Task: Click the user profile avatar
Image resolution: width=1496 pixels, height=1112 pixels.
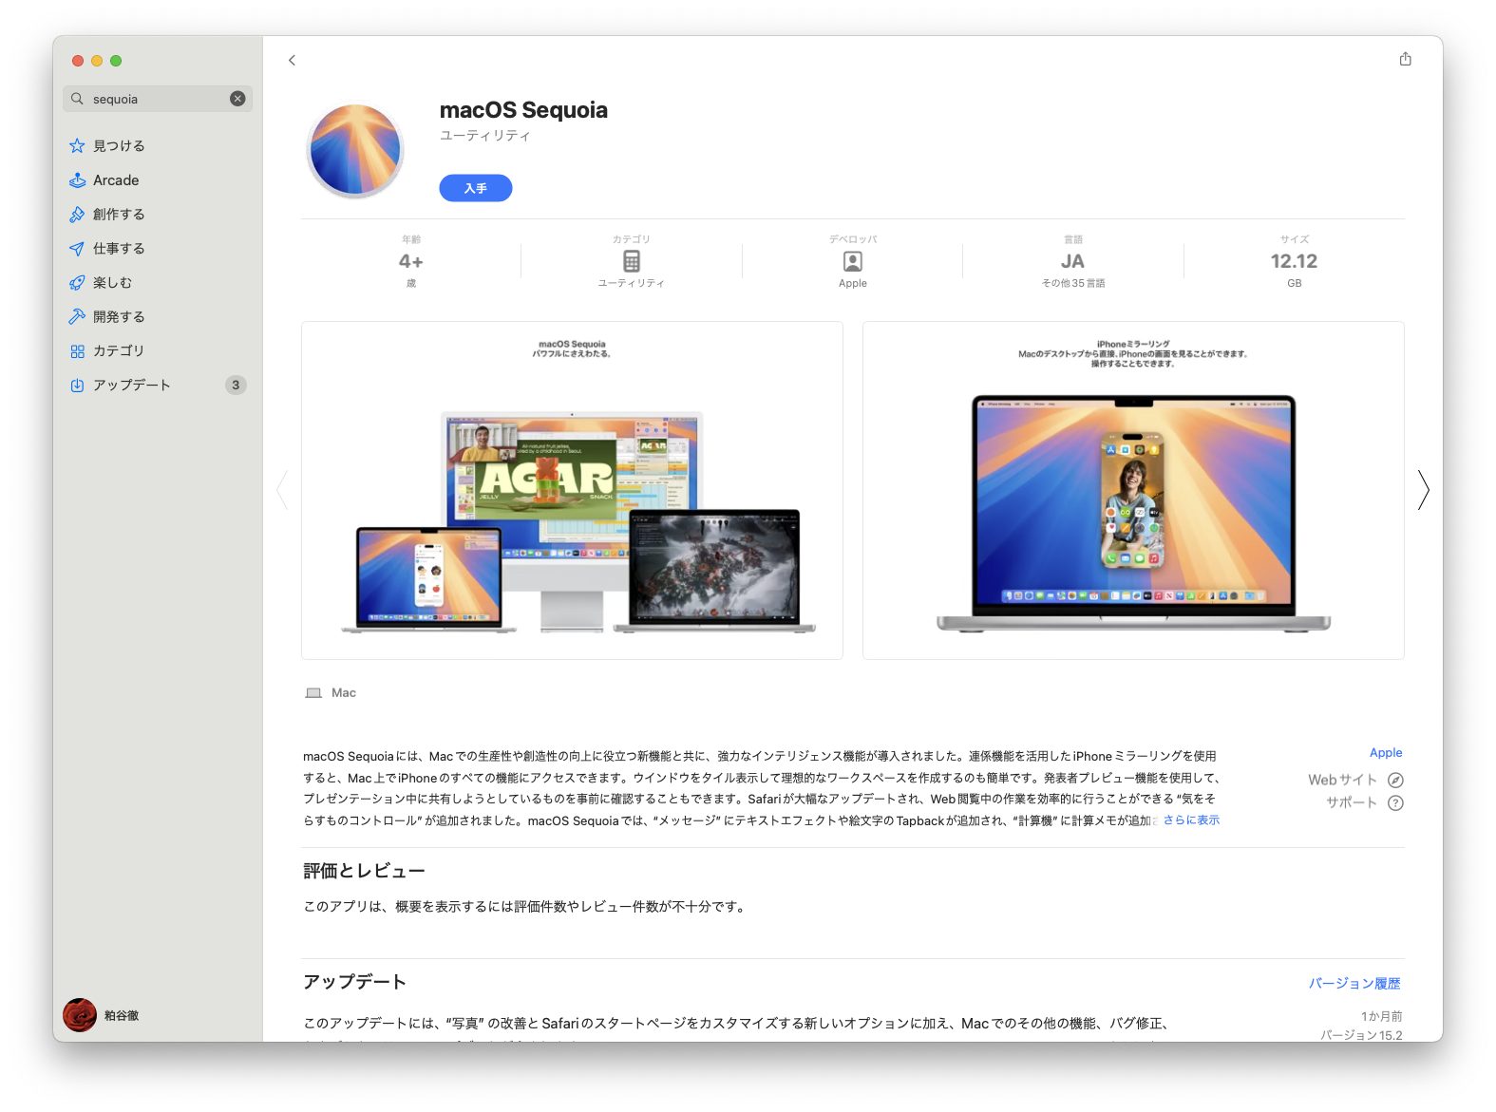Action: [x=80, y=1015]
